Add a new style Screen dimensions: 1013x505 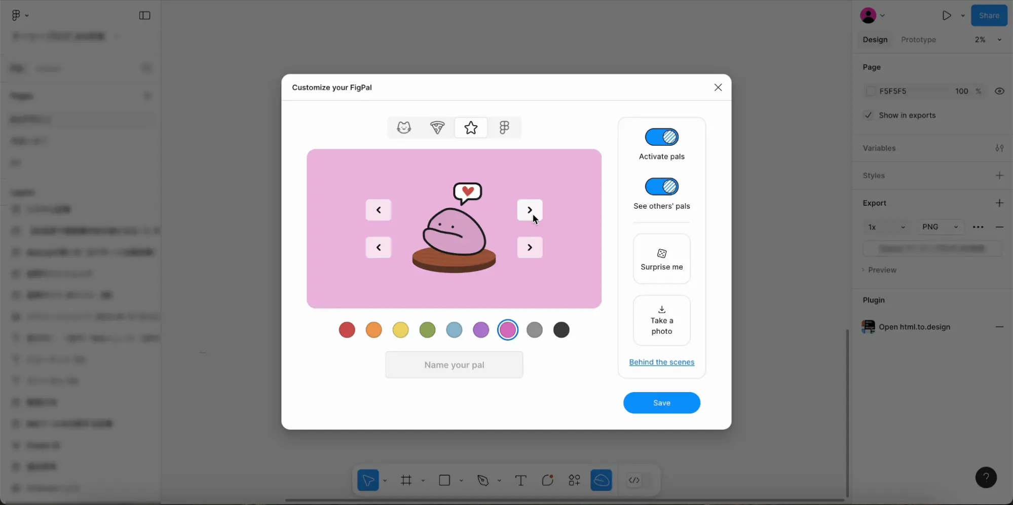click(999, 175)
